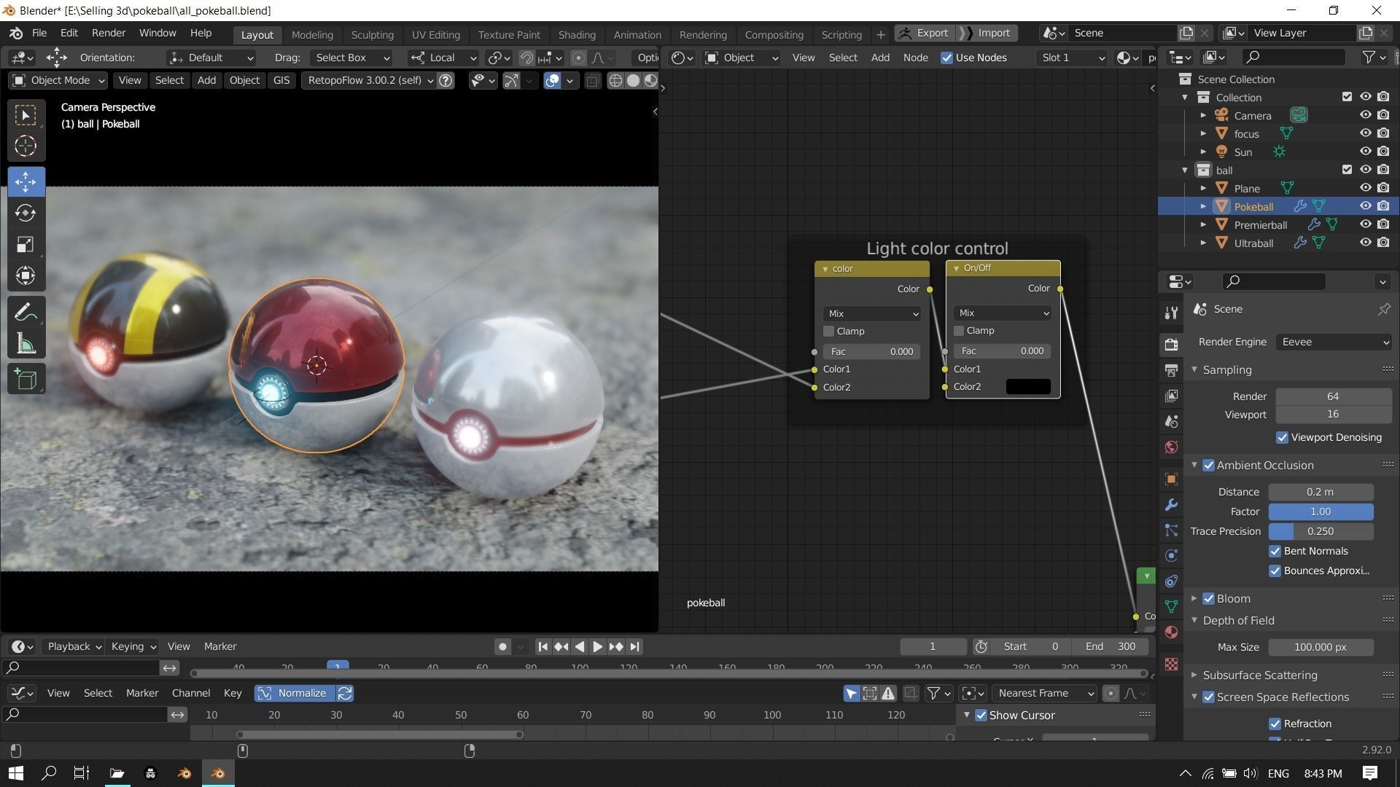Open the World properties tab
Screen dimensions: 1400x787
tap(1171, 447)
